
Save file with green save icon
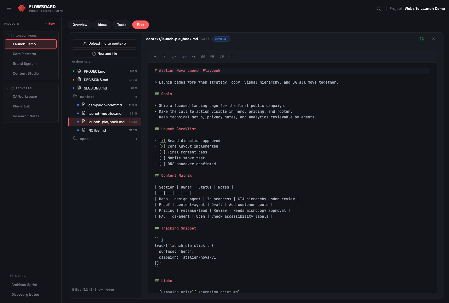click(421, 39)
